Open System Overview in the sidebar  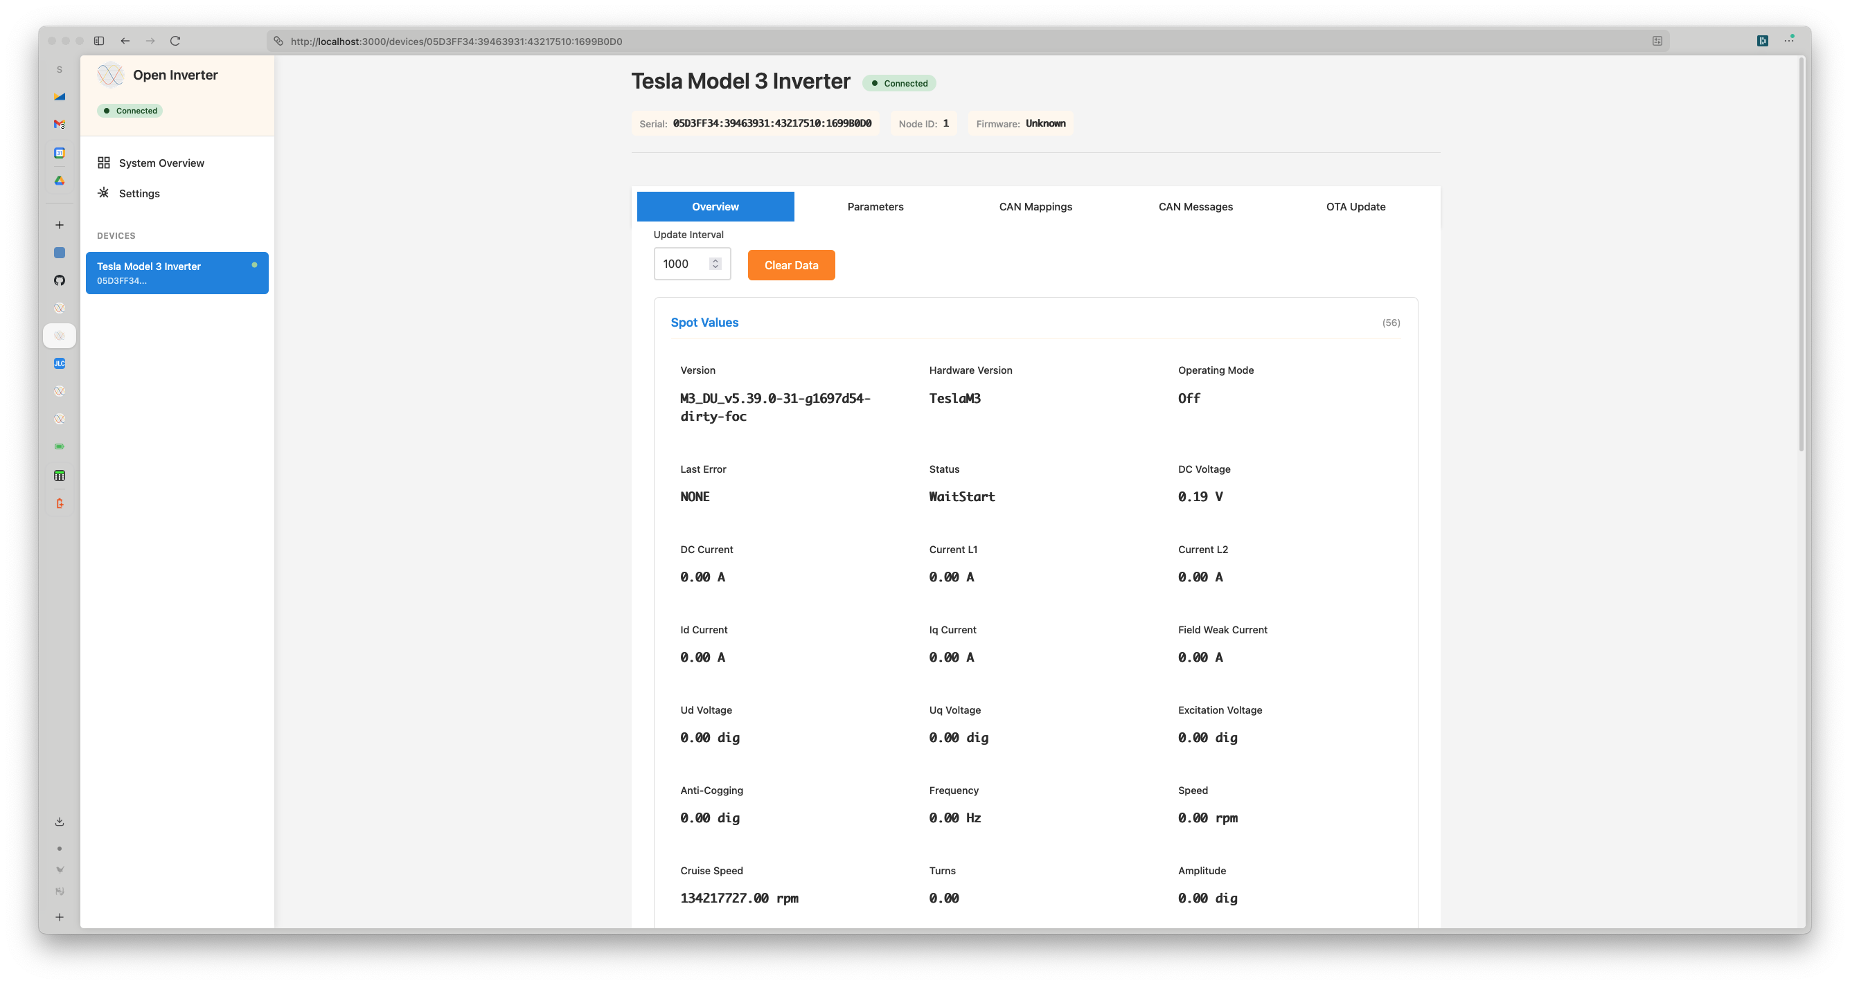point(161,163)
